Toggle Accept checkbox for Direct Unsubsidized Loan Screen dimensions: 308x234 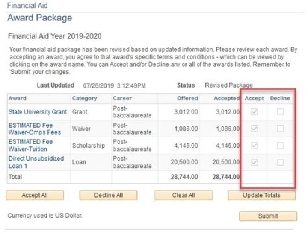255,162
